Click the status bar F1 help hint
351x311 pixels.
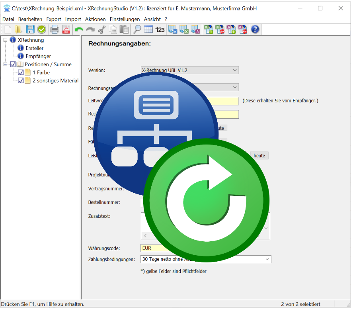point(43,304)
